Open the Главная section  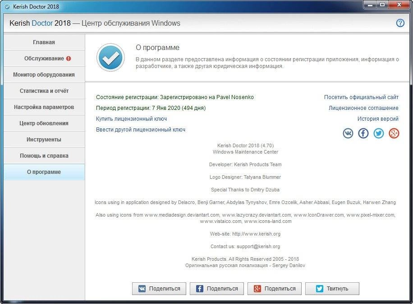pyautogui.click(x=44, y=42)
